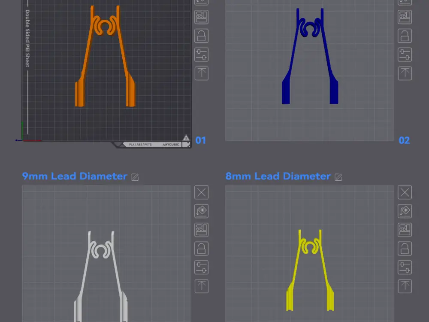429x322 pixels.
Task: Remove the 8mm Lead Diameter plate
Action: coord(405,192)
